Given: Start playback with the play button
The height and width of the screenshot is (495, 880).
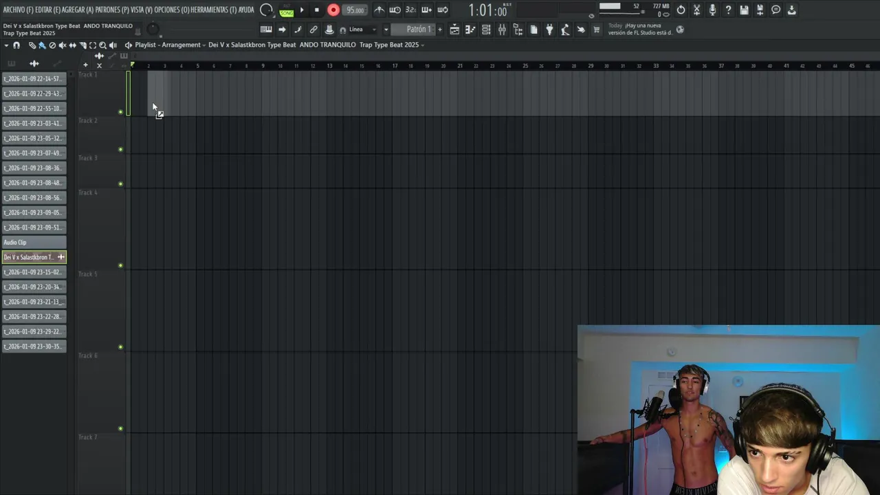Looking at the screenshot, I should 302,10.
